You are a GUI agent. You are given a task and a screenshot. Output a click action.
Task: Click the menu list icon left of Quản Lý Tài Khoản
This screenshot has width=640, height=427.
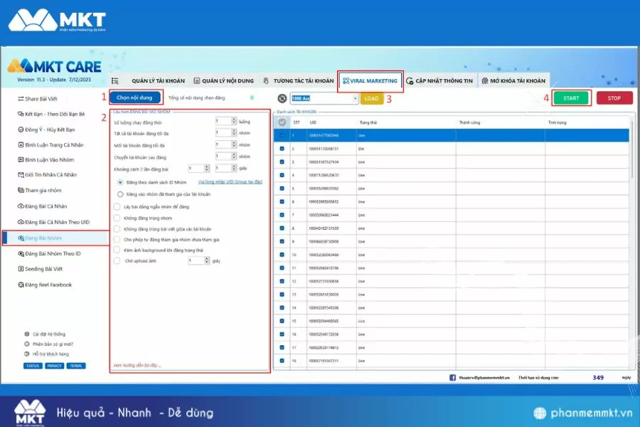point(115,81)
